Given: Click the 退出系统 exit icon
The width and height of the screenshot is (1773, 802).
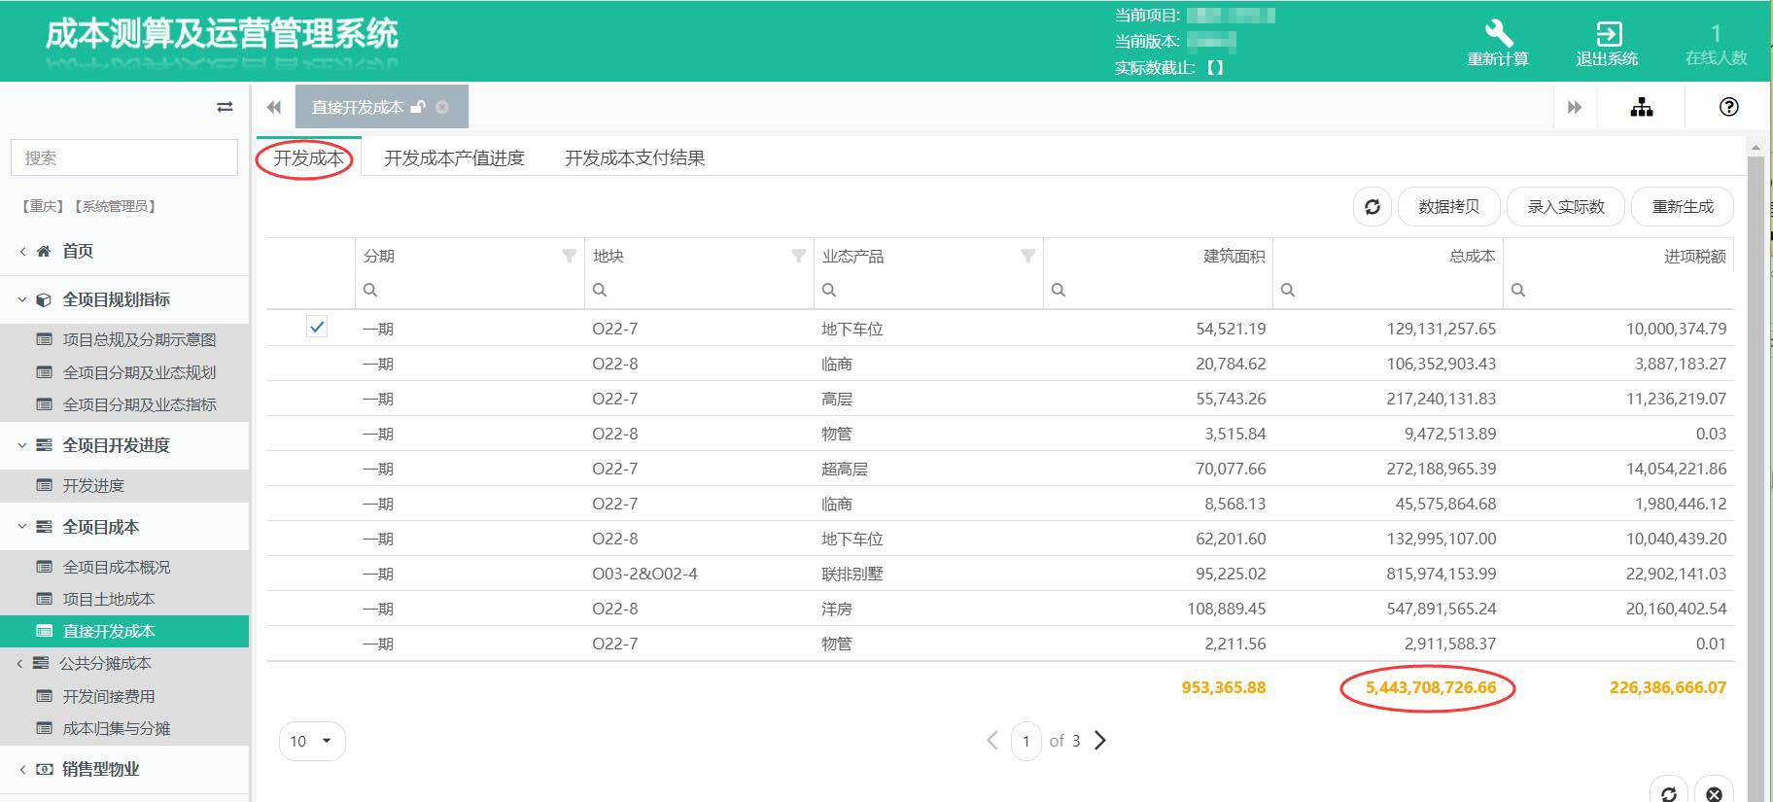Looking at the screenshot, I should pyautogui.click(x=1608, y=34).
